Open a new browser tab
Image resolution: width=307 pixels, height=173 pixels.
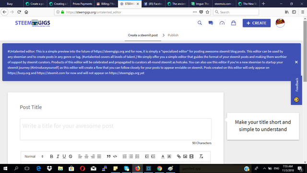click(263, 4)
